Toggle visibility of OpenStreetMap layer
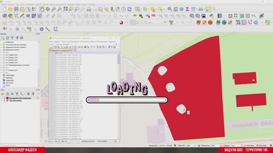This screenshot has width=273, height=153. click(5, 101)
